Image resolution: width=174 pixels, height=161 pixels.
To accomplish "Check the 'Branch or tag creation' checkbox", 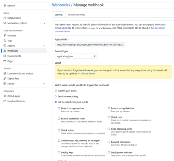I will pos(59,108).
